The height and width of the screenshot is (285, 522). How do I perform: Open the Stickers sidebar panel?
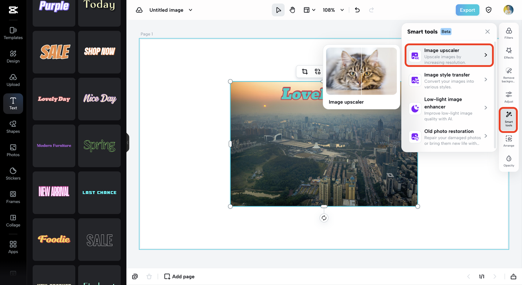[x=13, y=174]
